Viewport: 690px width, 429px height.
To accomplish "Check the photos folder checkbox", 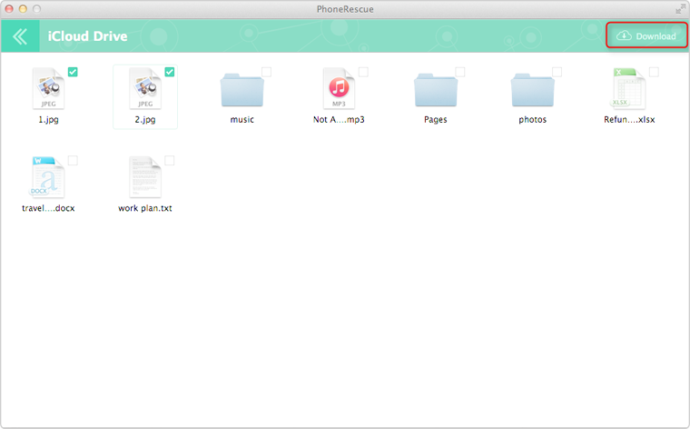I will coord(557,72).
